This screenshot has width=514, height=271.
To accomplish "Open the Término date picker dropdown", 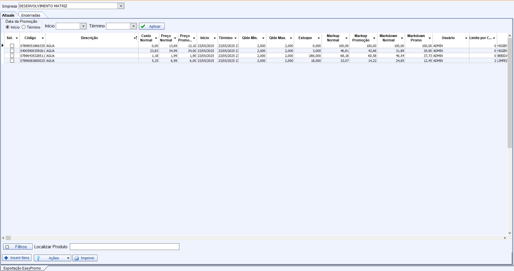I will tap(133, 26).
